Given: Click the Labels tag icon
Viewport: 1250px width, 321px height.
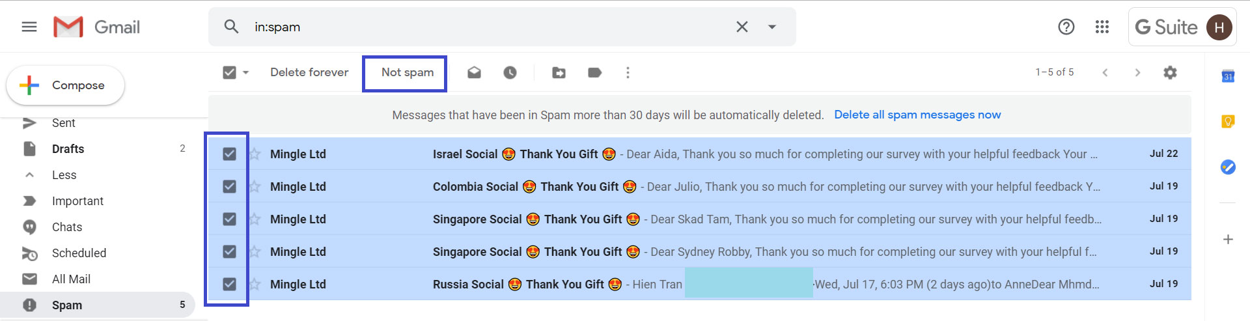Looking at the screenshot, I should point(594,72).
